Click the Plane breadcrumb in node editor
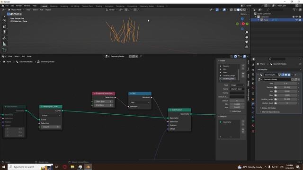This screenshot has width=303, height=170. coord(7,62)
